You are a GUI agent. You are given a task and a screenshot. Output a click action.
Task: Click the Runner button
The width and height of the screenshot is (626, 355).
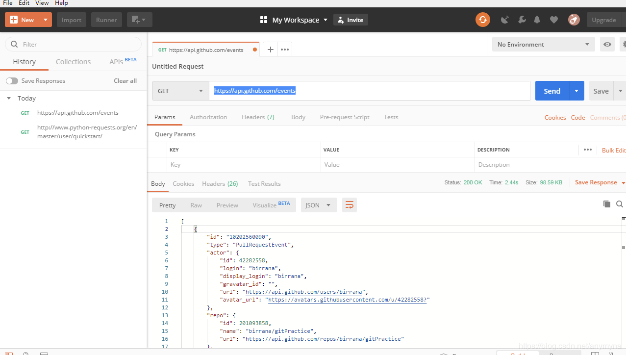pos(106,20)
